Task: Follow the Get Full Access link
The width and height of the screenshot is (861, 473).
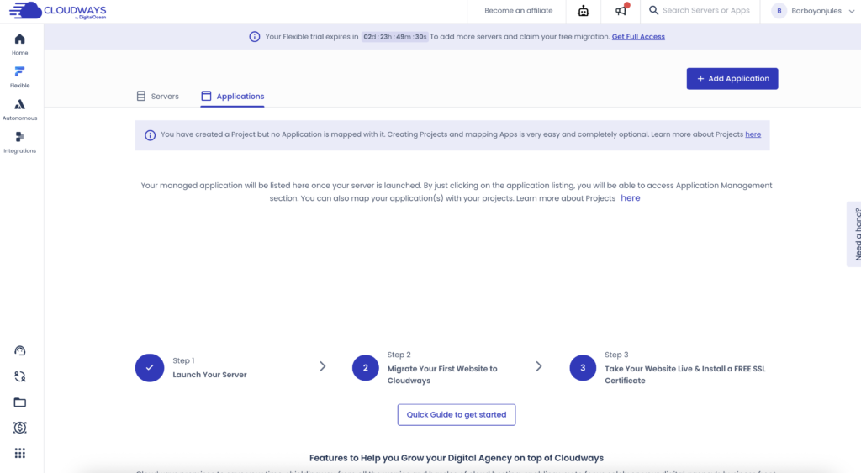Action: point(638,37)
